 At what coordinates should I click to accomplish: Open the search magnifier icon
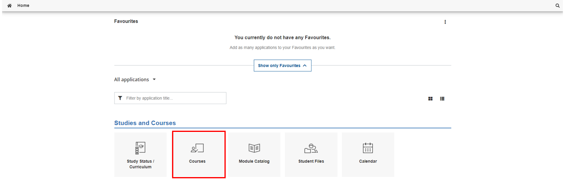tap(558, 6)
